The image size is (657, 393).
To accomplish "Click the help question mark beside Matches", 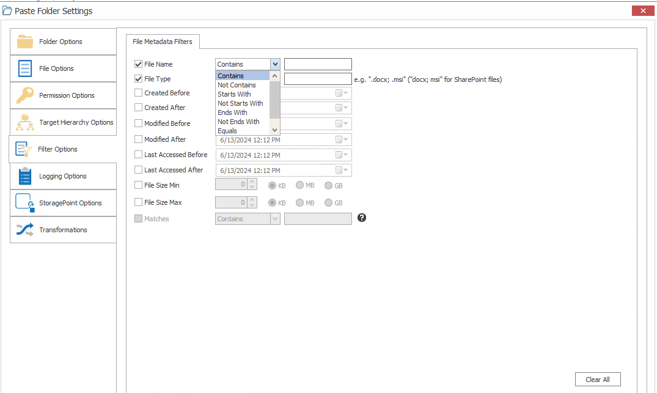I will [x=362, y=217].
